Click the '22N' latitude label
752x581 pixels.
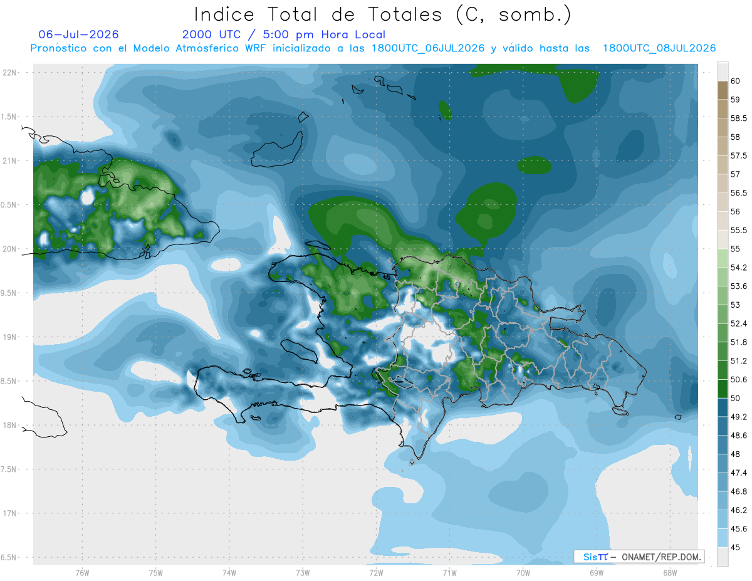(x=10, y=72)
